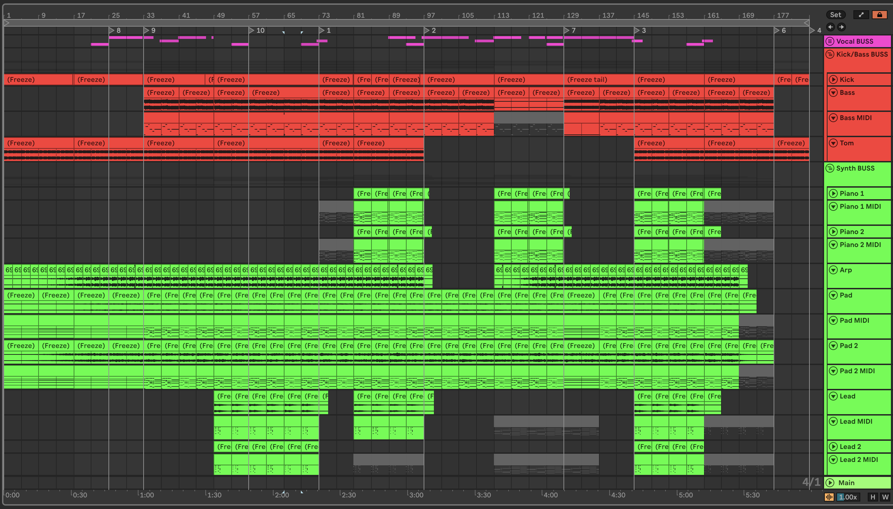Collapse the Bass MIDI track
This screenshot has width=893, height=509.
click(x=833, y=118)
